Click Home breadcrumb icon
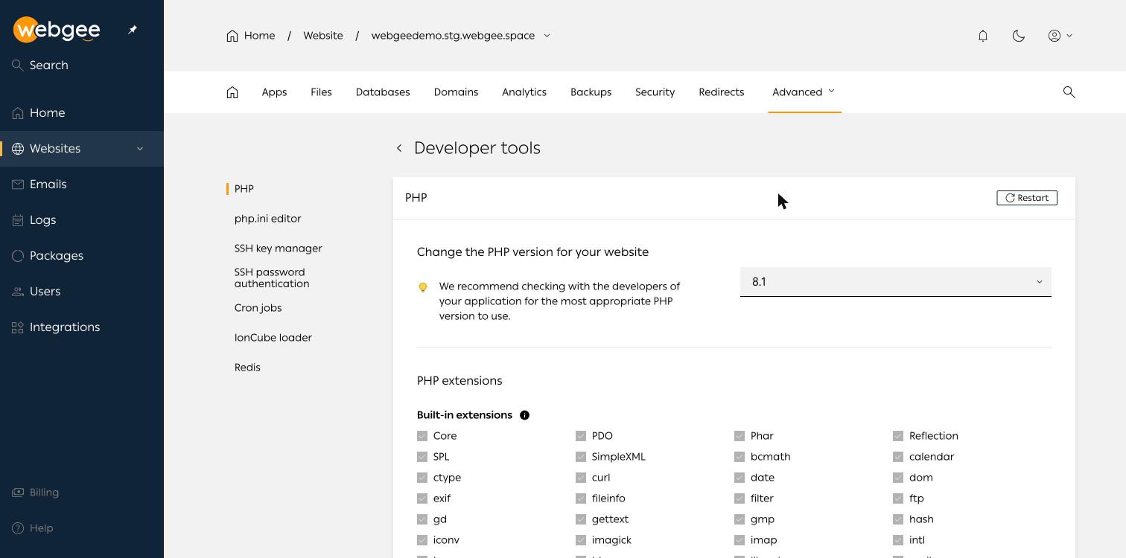 coord(232,36)
